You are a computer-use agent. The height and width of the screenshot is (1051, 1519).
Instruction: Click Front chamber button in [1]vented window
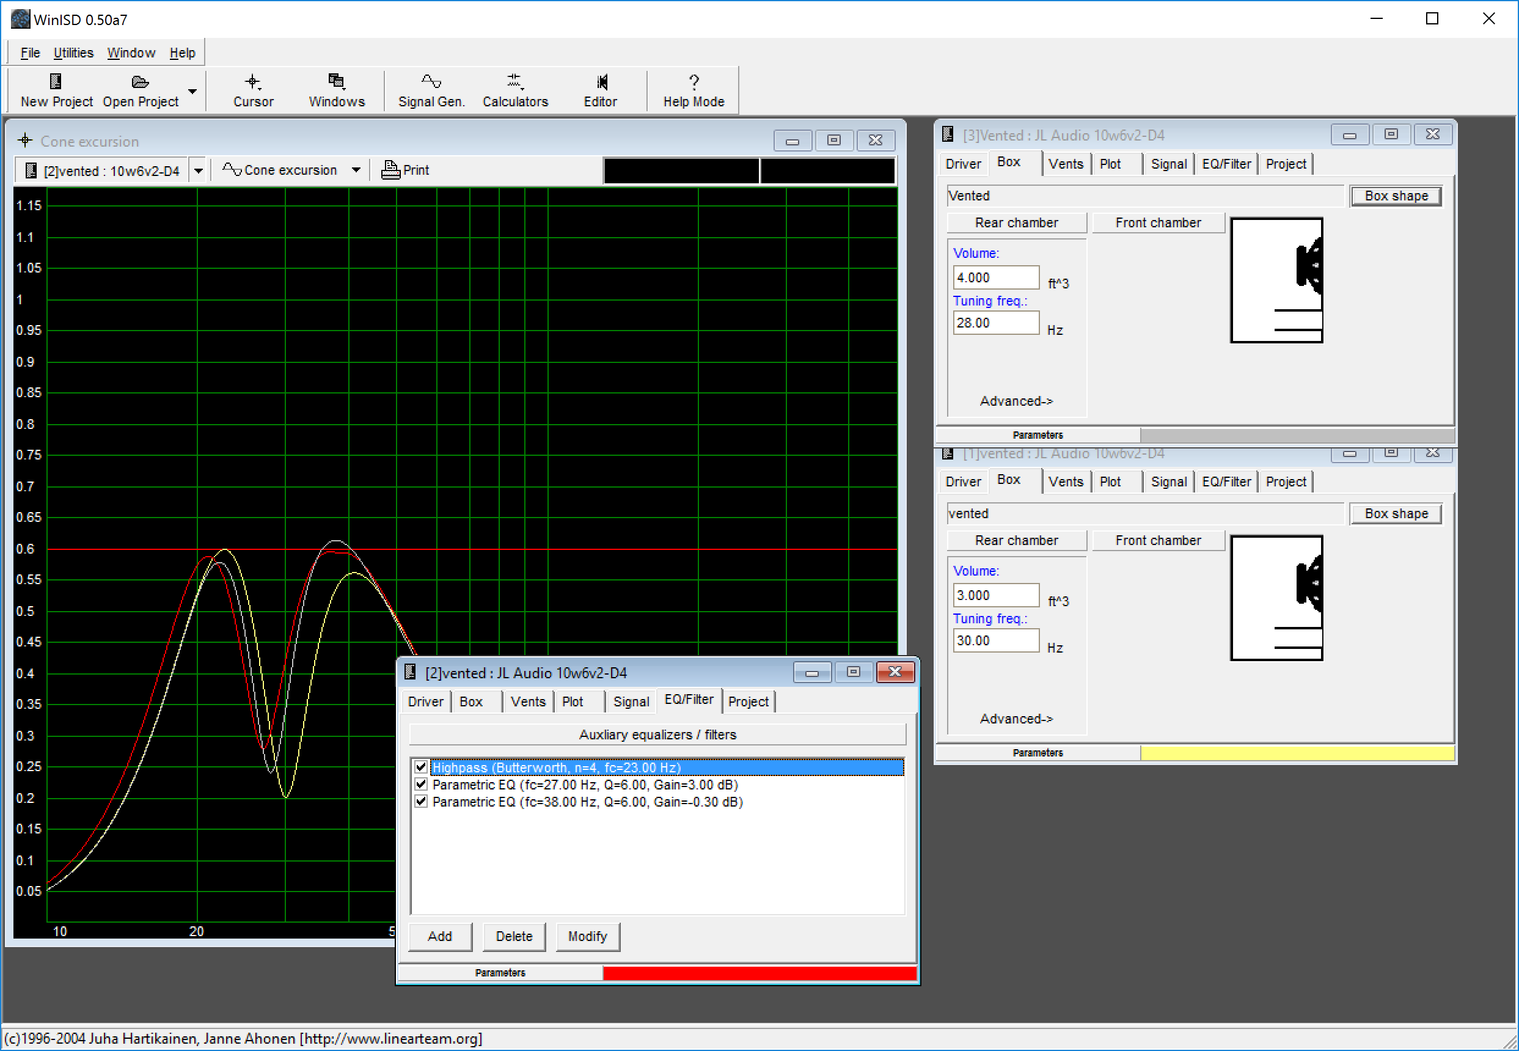(x=1157, y=540)
